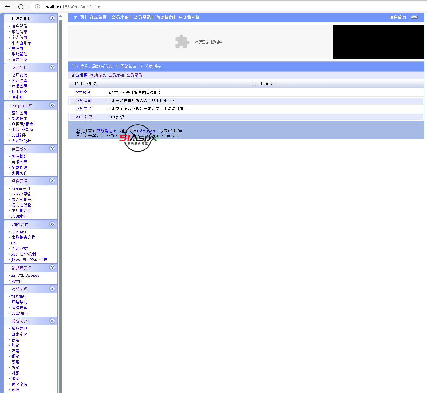Open ASP.NET in the sidebar
The height and width of the screenshot is (393, 427).
(x=19, y=232)
